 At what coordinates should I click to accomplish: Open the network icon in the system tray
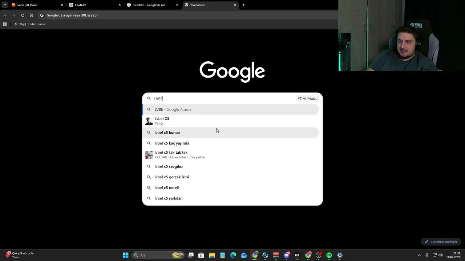(x=434, y=255)
